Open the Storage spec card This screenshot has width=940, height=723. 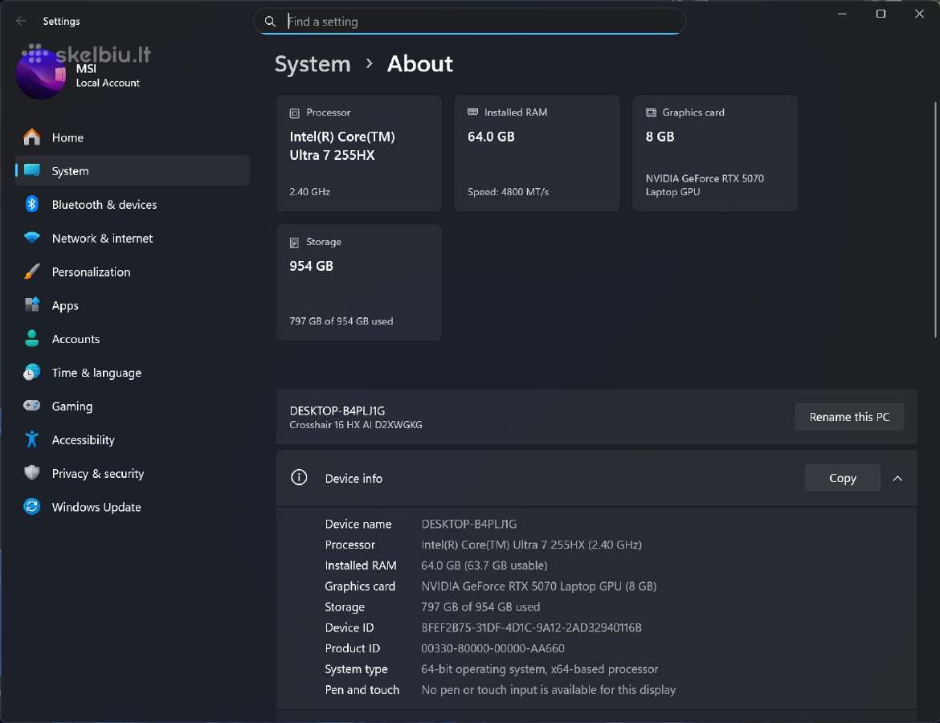coord(359,282)
